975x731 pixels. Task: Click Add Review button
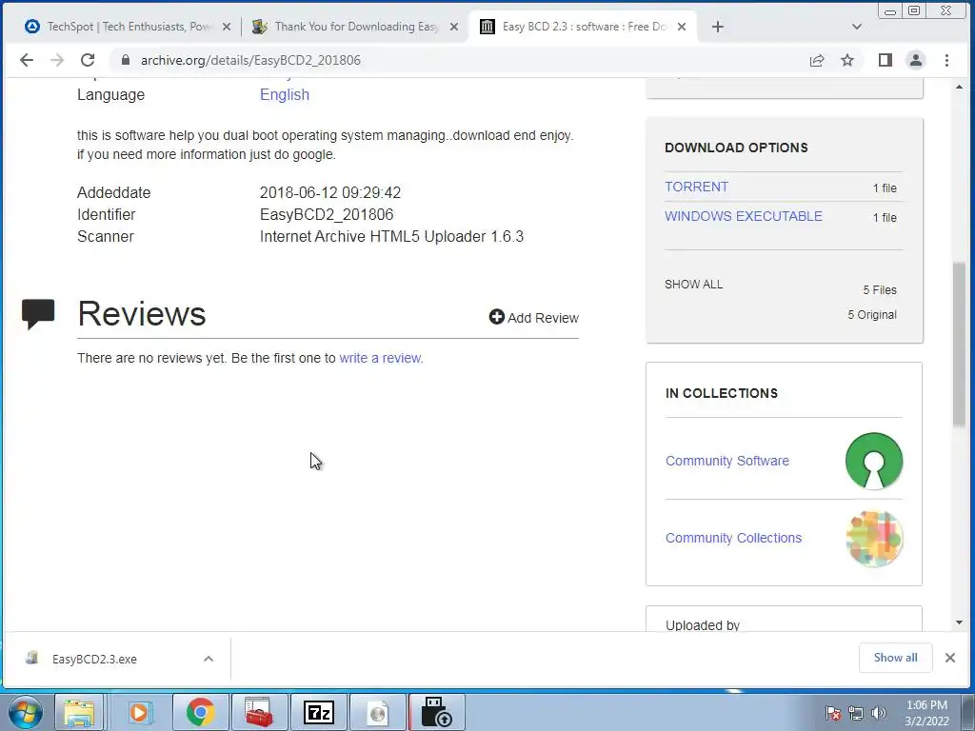(x=533, y=318)
